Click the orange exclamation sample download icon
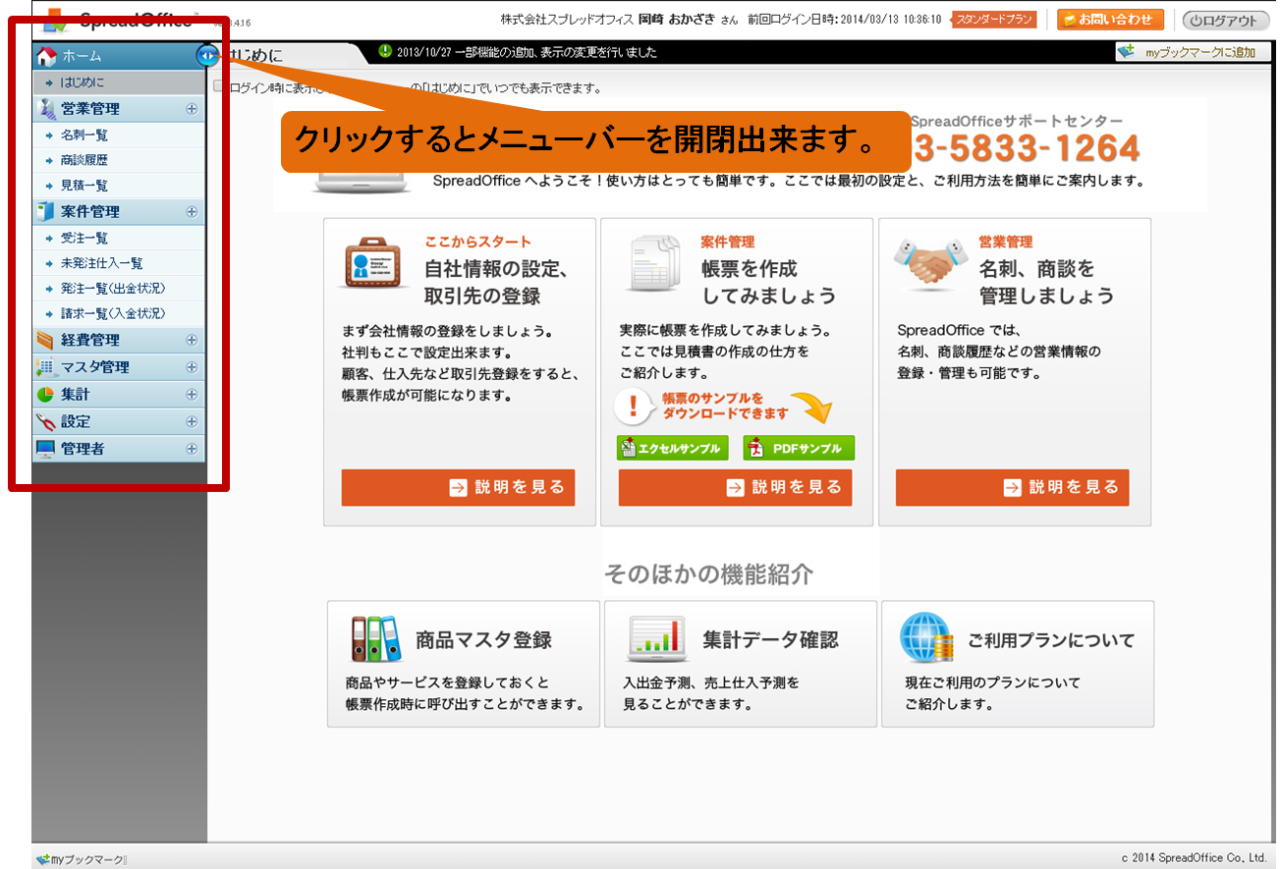Screen dimensions: 1280x869 click(635, 406)
